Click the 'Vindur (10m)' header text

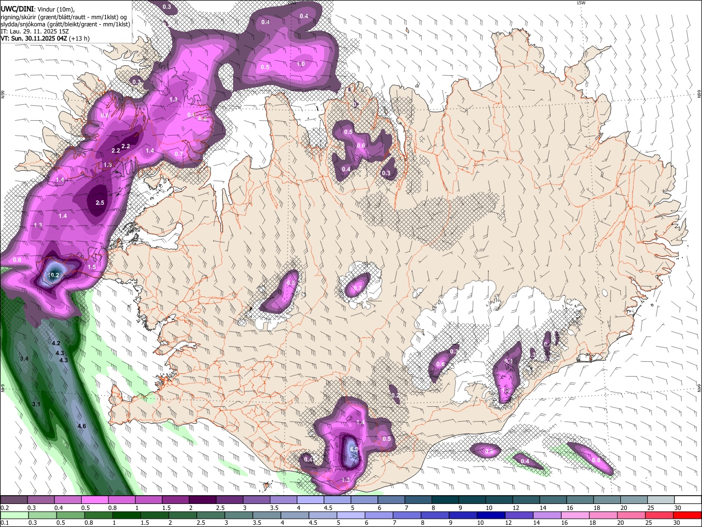coord(56,9)
